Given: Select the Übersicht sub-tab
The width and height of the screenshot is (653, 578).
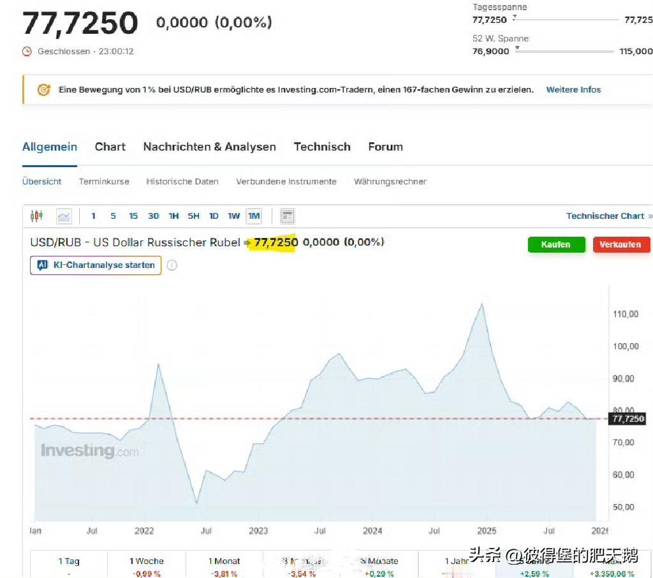Looking at the screenshot, I should pos(41,181).
